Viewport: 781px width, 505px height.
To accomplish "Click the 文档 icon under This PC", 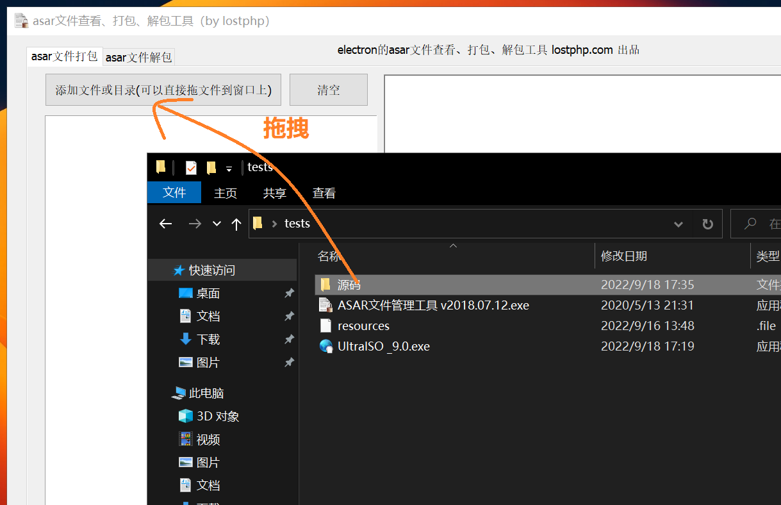I will coord(186,485).
